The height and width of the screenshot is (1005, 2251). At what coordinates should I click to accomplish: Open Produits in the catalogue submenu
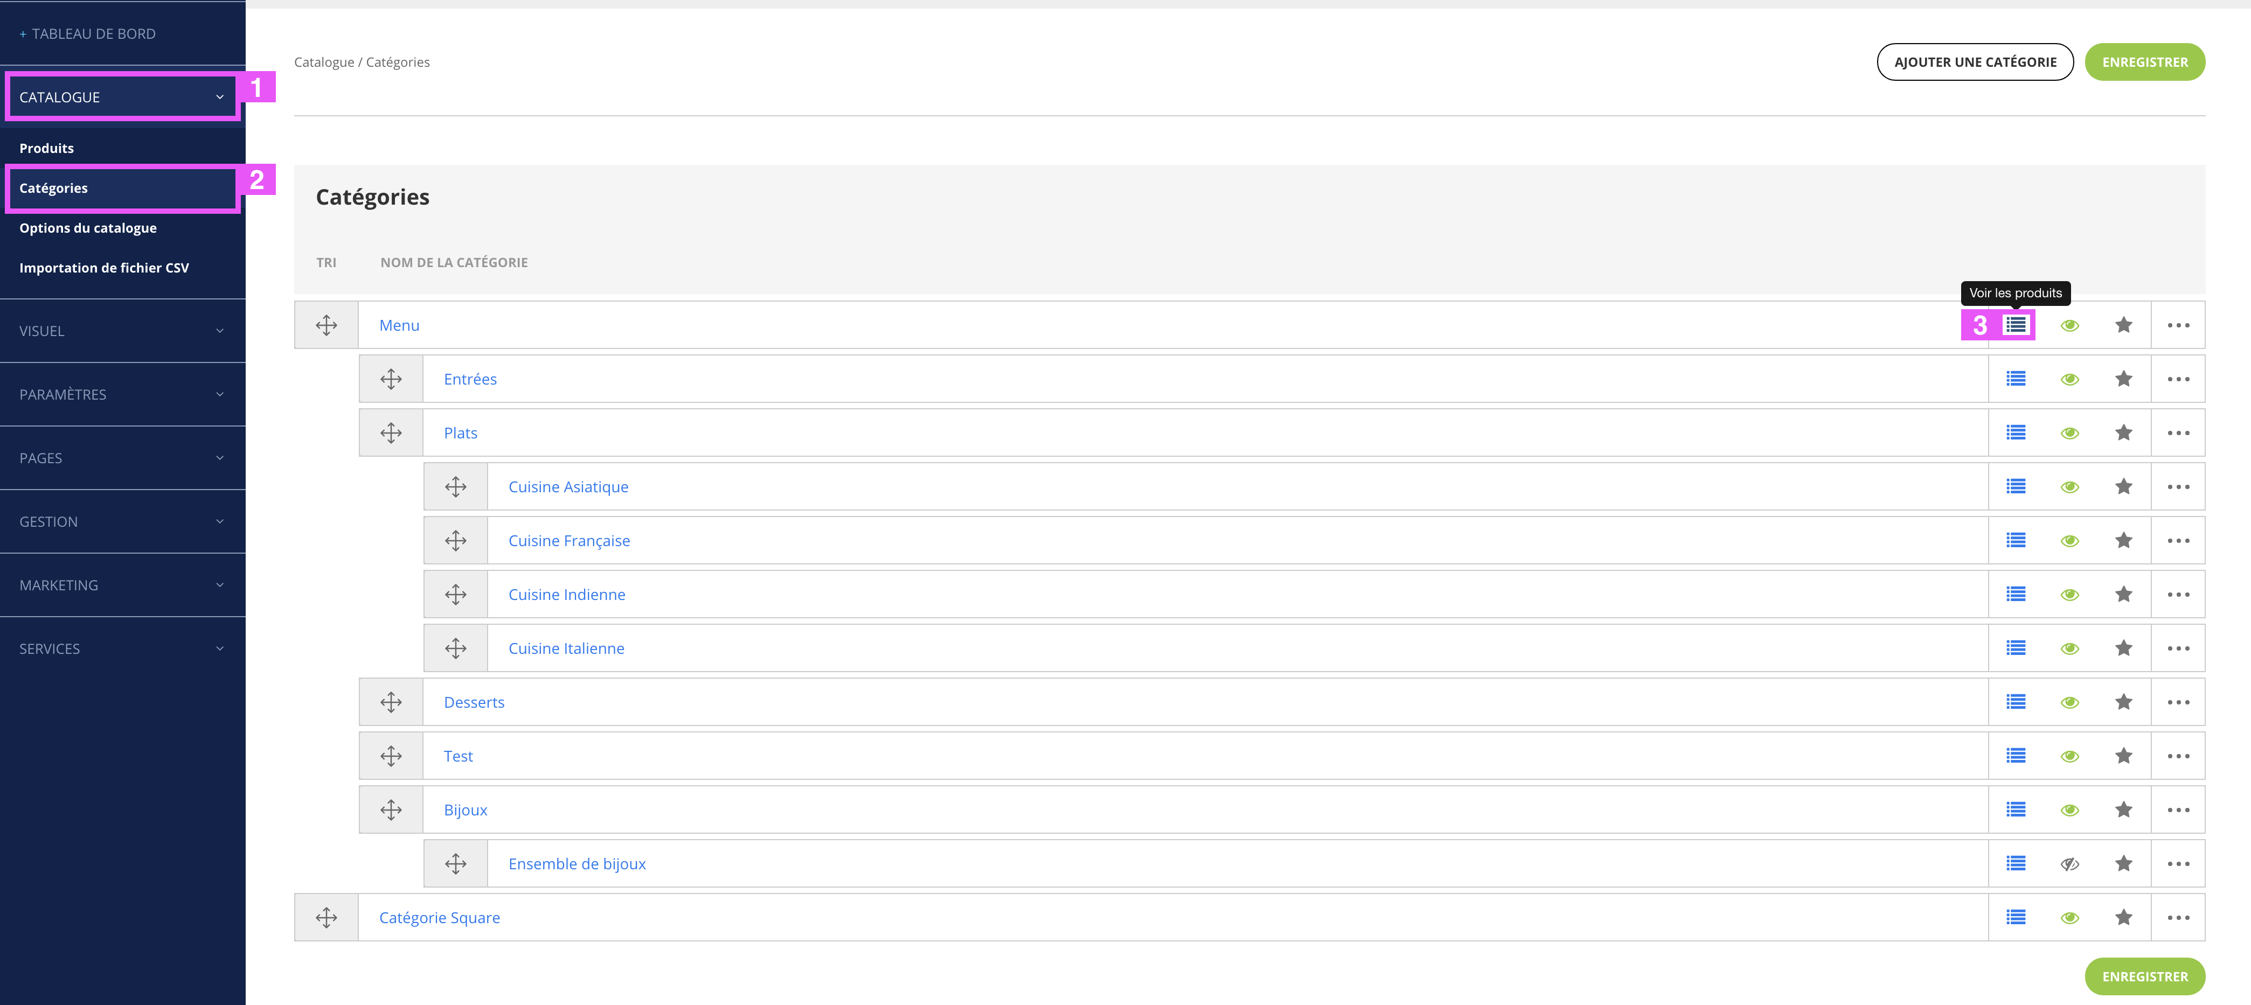coord(46,149)
